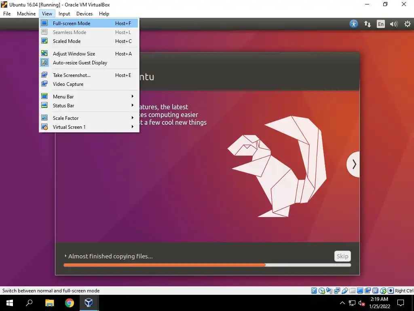Open Ubuntu sound volume indicator
This screenshot has height=311, width=414.
click(394, 24)
